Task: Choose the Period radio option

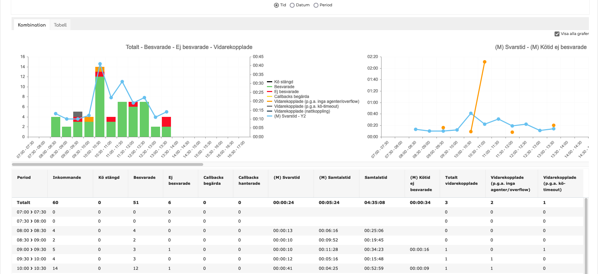Action: coord(316,5)
